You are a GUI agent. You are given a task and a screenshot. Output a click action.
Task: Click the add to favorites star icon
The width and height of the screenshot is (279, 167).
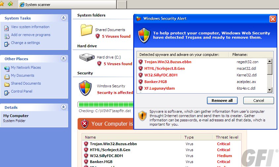(10, 4)
